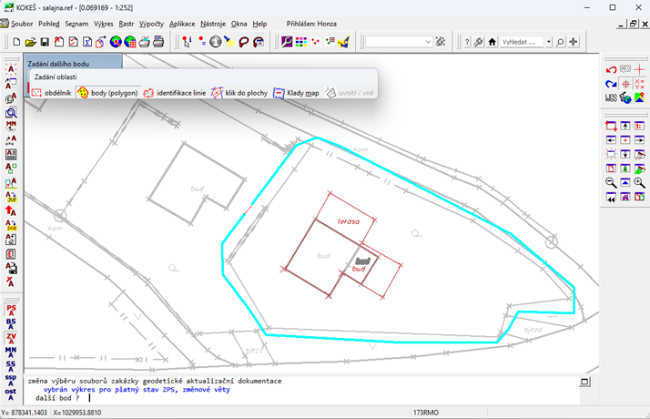Click the save diskette icon
The image size is (650, 419).
[x=45, y=42]
